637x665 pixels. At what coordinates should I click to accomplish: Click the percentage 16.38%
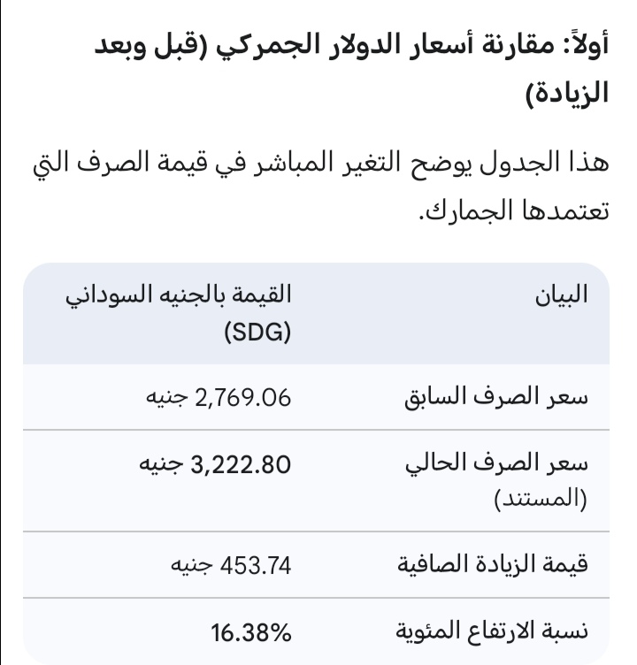[251, 631]
